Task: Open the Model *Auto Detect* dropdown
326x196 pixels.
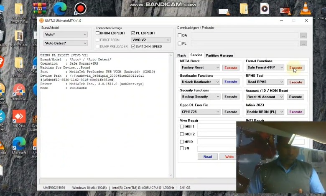Action: point(65,43)
